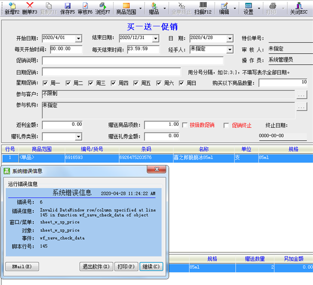Click the 日期促销 input field
Image resolution: width=313 pixels, height=285 pixels.
(111, 72)
